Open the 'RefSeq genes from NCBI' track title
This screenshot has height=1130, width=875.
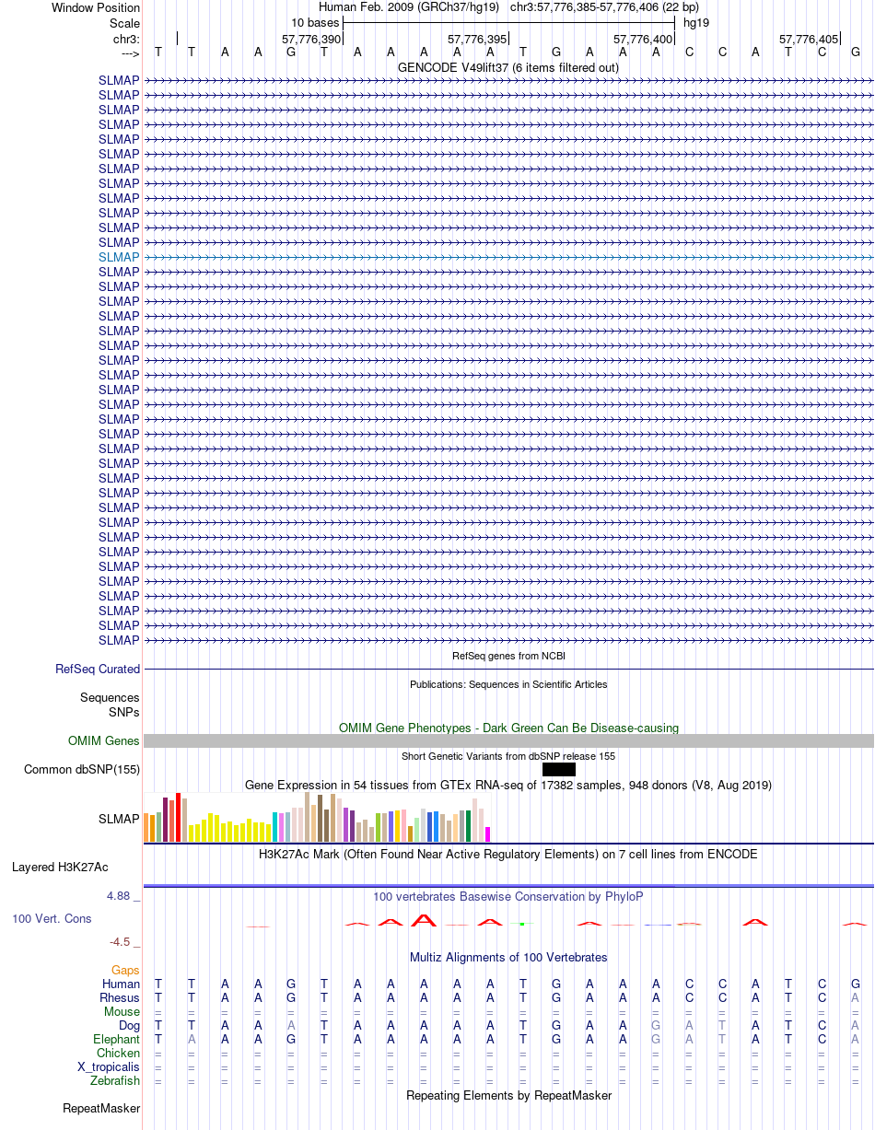coord(508,656)
